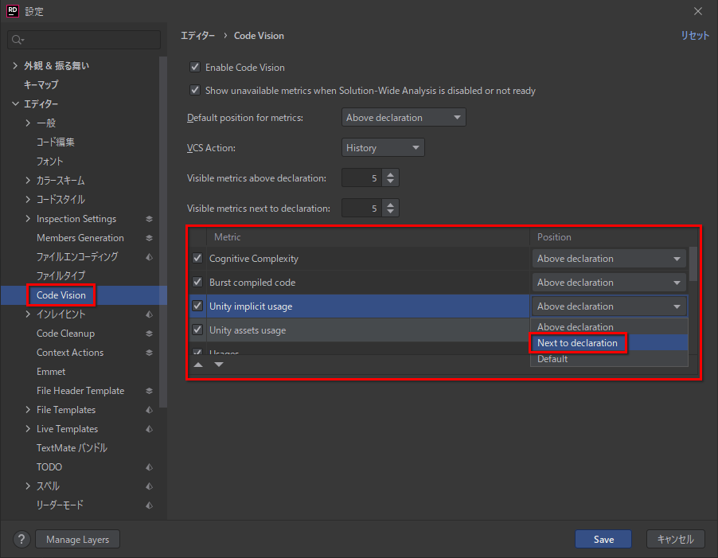Increase visible metrics above declaration value

pyautogui.click(x=390, y=174)
